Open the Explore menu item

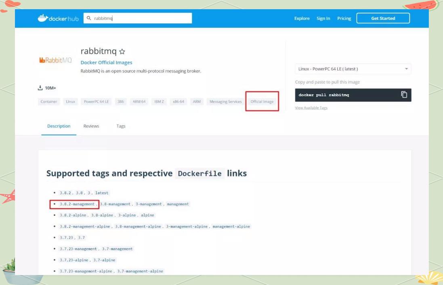pos(302,18)
